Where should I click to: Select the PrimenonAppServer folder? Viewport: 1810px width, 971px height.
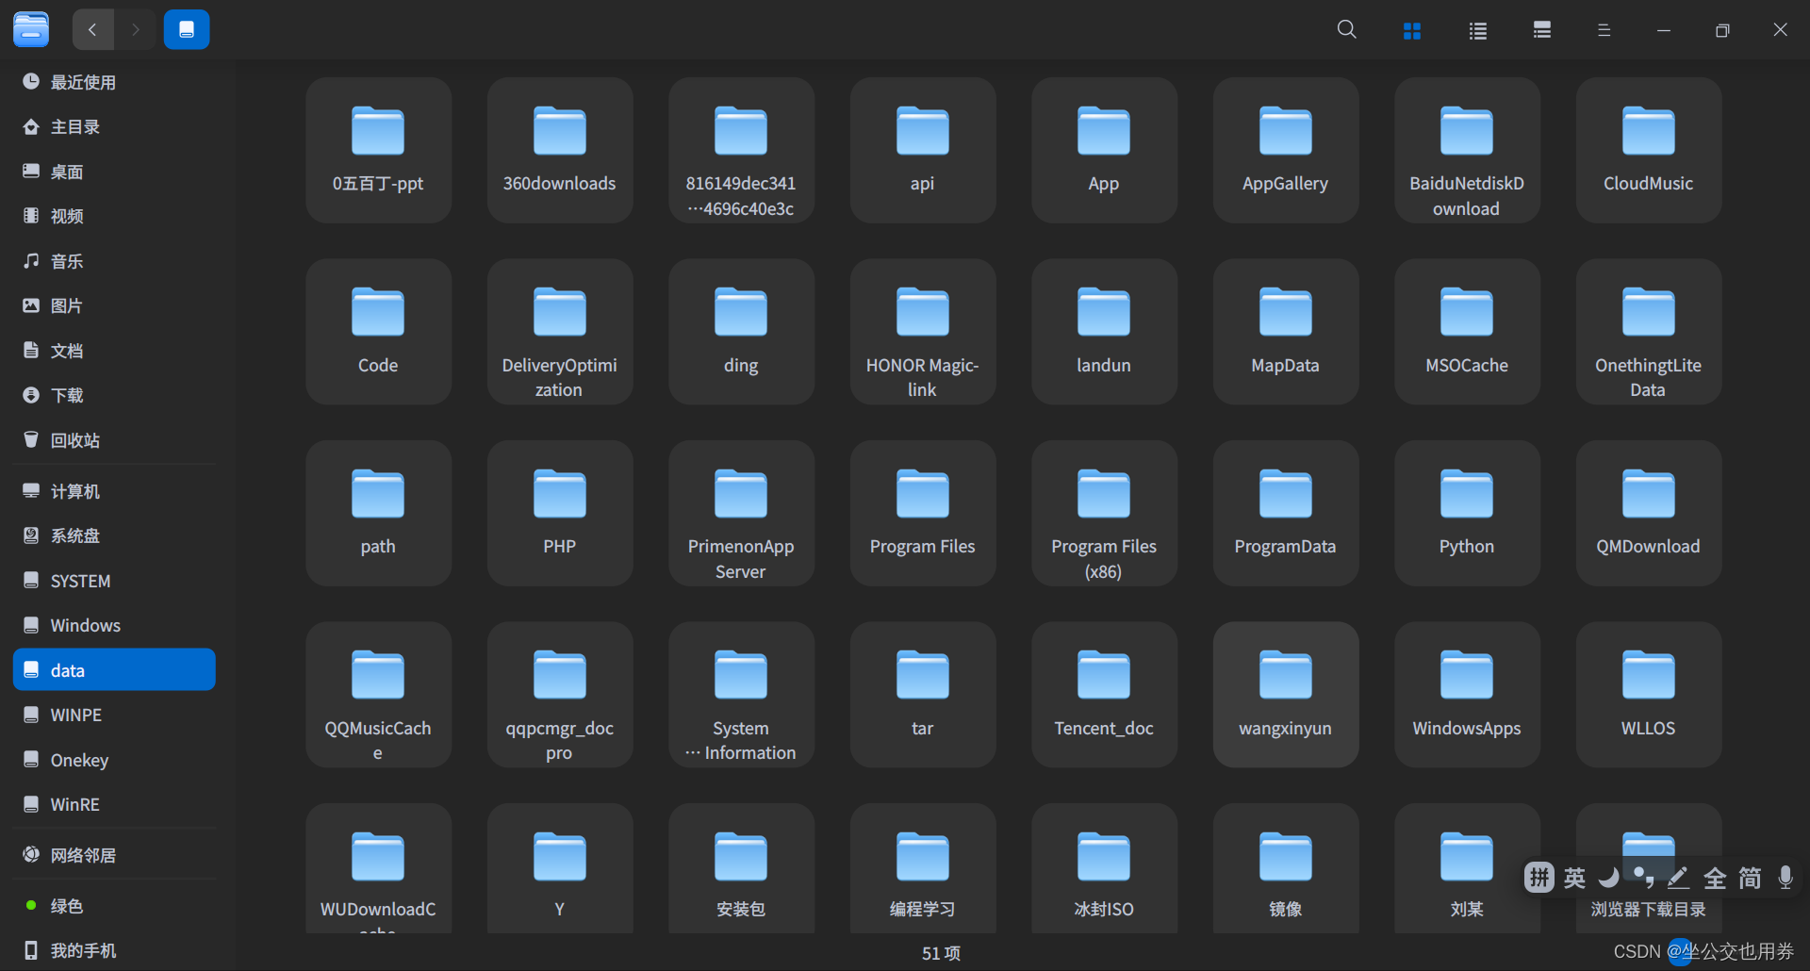[741, 513]
